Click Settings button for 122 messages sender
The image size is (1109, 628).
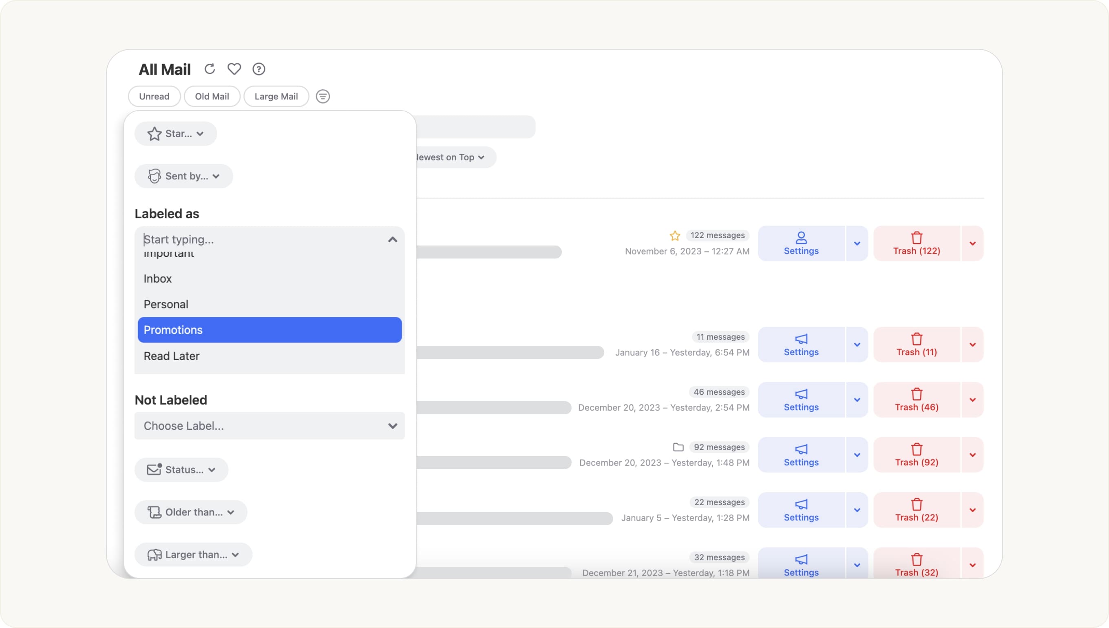(801, 243)
